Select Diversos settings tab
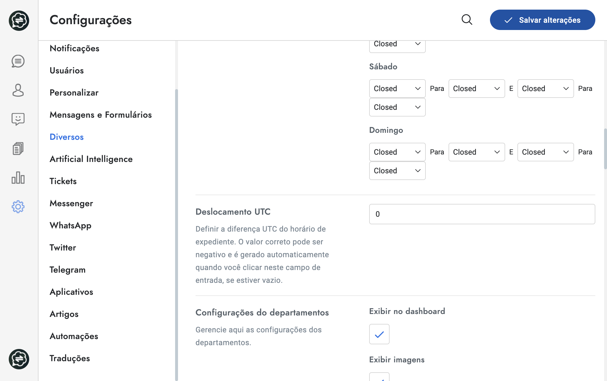Viewport: 607px width, 381px height. pos(67,137)
